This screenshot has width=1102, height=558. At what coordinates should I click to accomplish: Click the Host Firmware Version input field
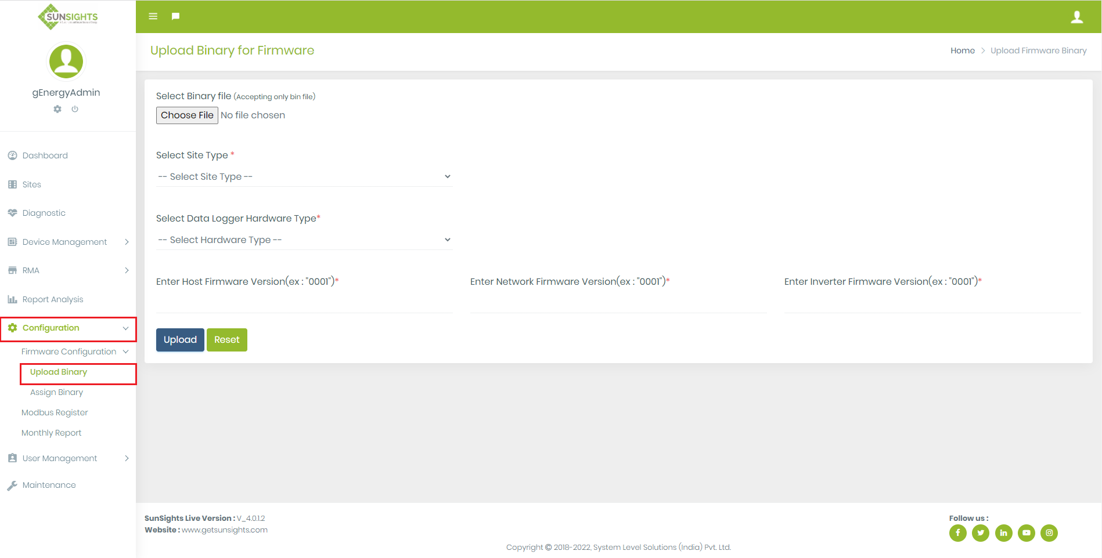(304, 303)
